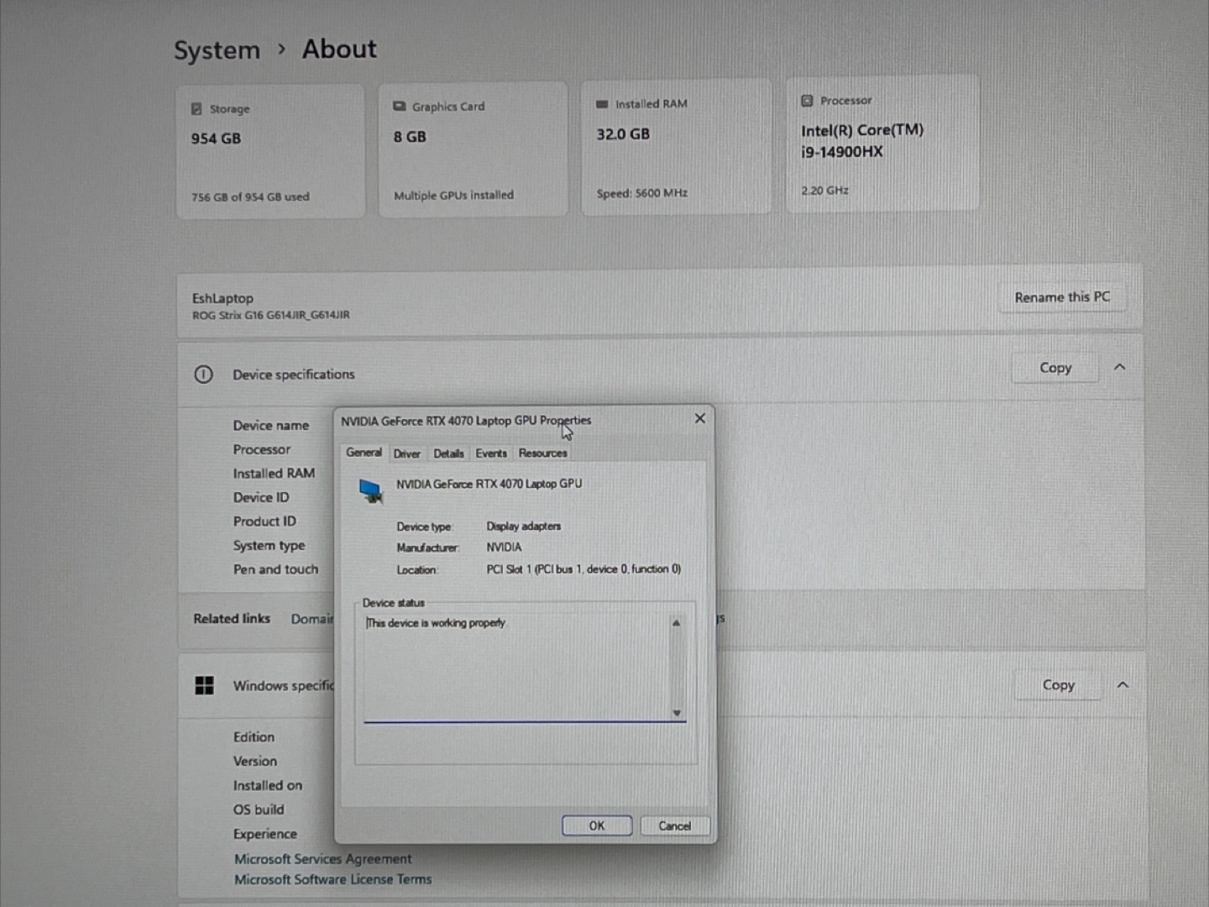
Task: Click the Device name row label
Action: pos(271,426)
